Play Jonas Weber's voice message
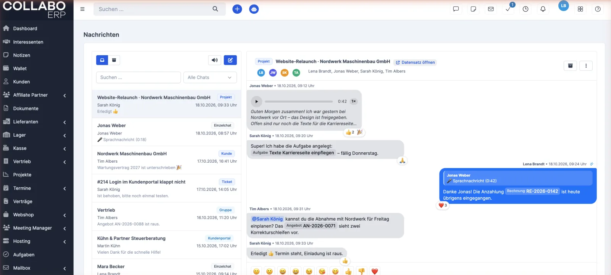The image size is (611, 275). coord(257,101)
